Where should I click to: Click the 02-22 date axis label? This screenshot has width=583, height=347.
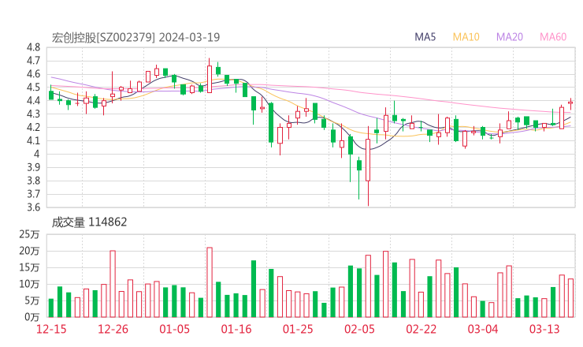421,329
